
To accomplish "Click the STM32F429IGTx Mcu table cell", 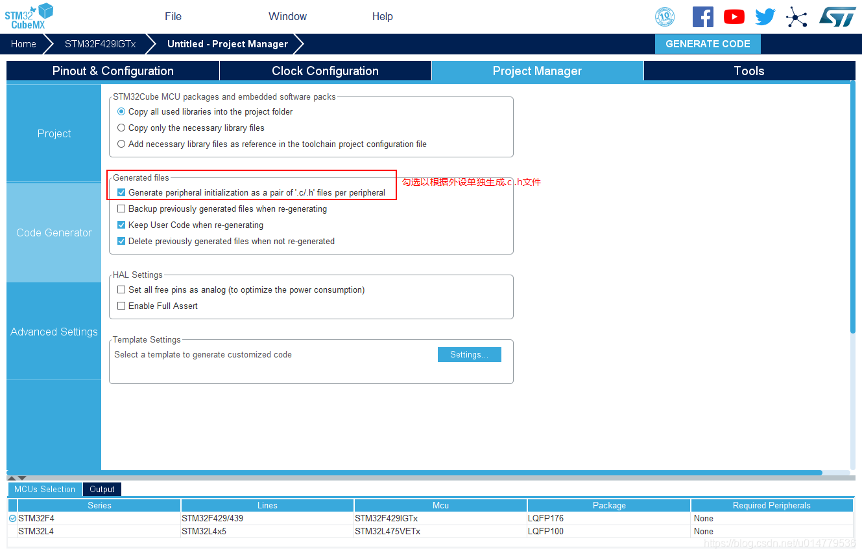I will tap(440, 518).
